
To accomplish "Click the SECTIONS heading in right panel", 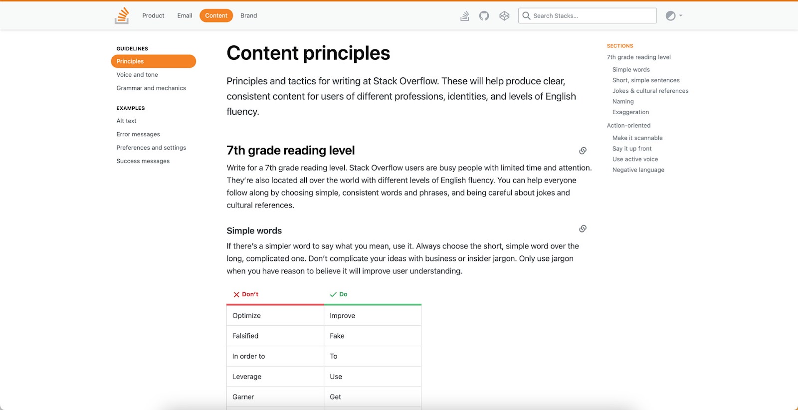I will click(x=620, y=46).
